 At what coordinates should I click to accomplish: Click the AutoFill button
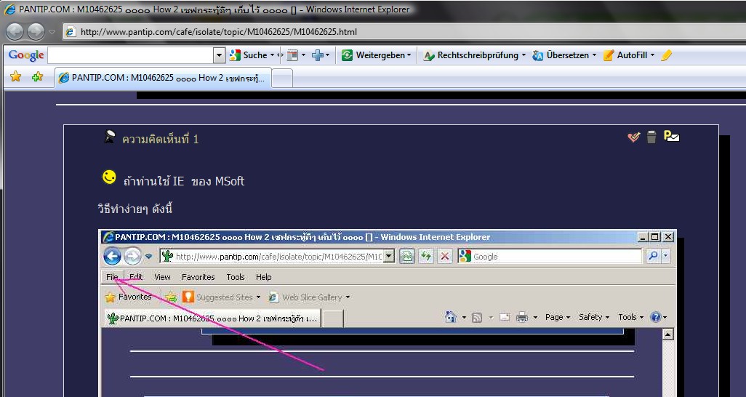coord(628,55)
